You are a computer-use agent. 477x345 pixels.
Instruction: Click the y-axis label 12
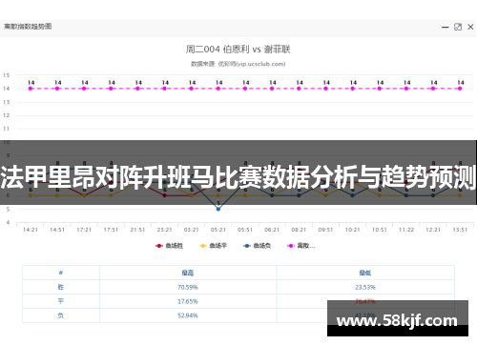7,115
